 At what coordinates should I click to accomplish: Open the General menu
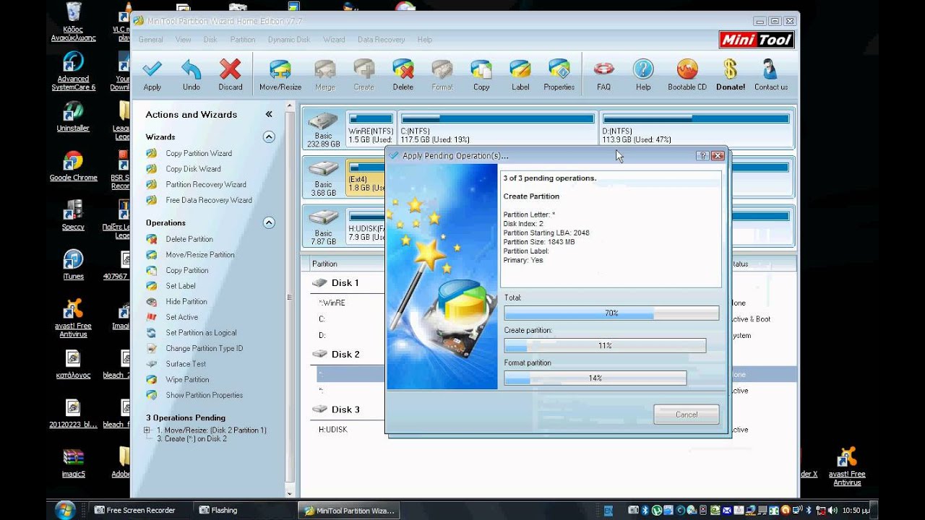151,40
